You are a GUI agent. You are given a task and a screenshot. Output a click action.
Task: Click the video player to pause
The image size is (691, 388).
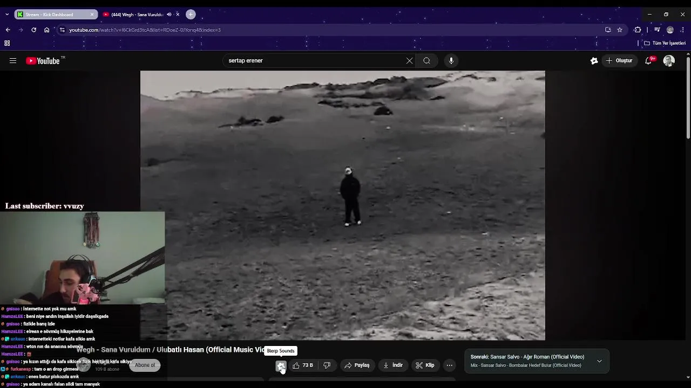coord(343,205)
